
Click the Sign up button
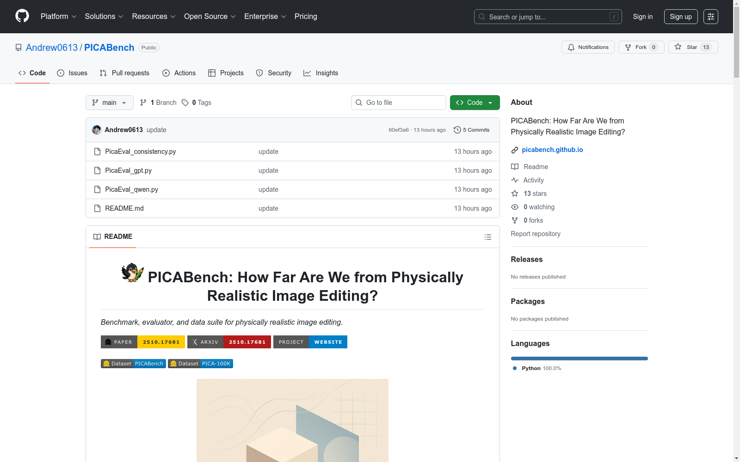pyautogui.click(x=681, y=17)
